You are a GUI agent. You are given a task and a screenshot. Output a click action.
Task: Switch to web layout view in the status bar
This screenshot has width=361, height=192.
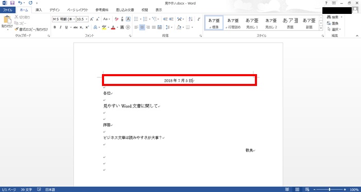pos(307,190)
